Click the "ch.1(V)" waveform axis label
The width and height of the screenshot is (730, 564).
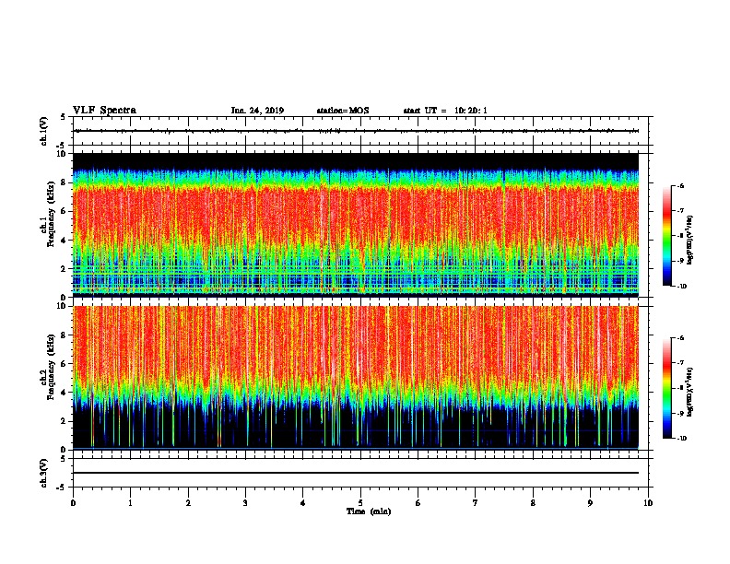pyautogui.click(x=44, y=131)
